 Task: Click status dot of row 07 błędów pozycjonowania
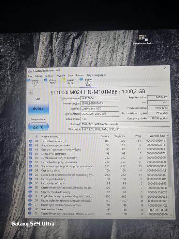[x=30, y=162]
